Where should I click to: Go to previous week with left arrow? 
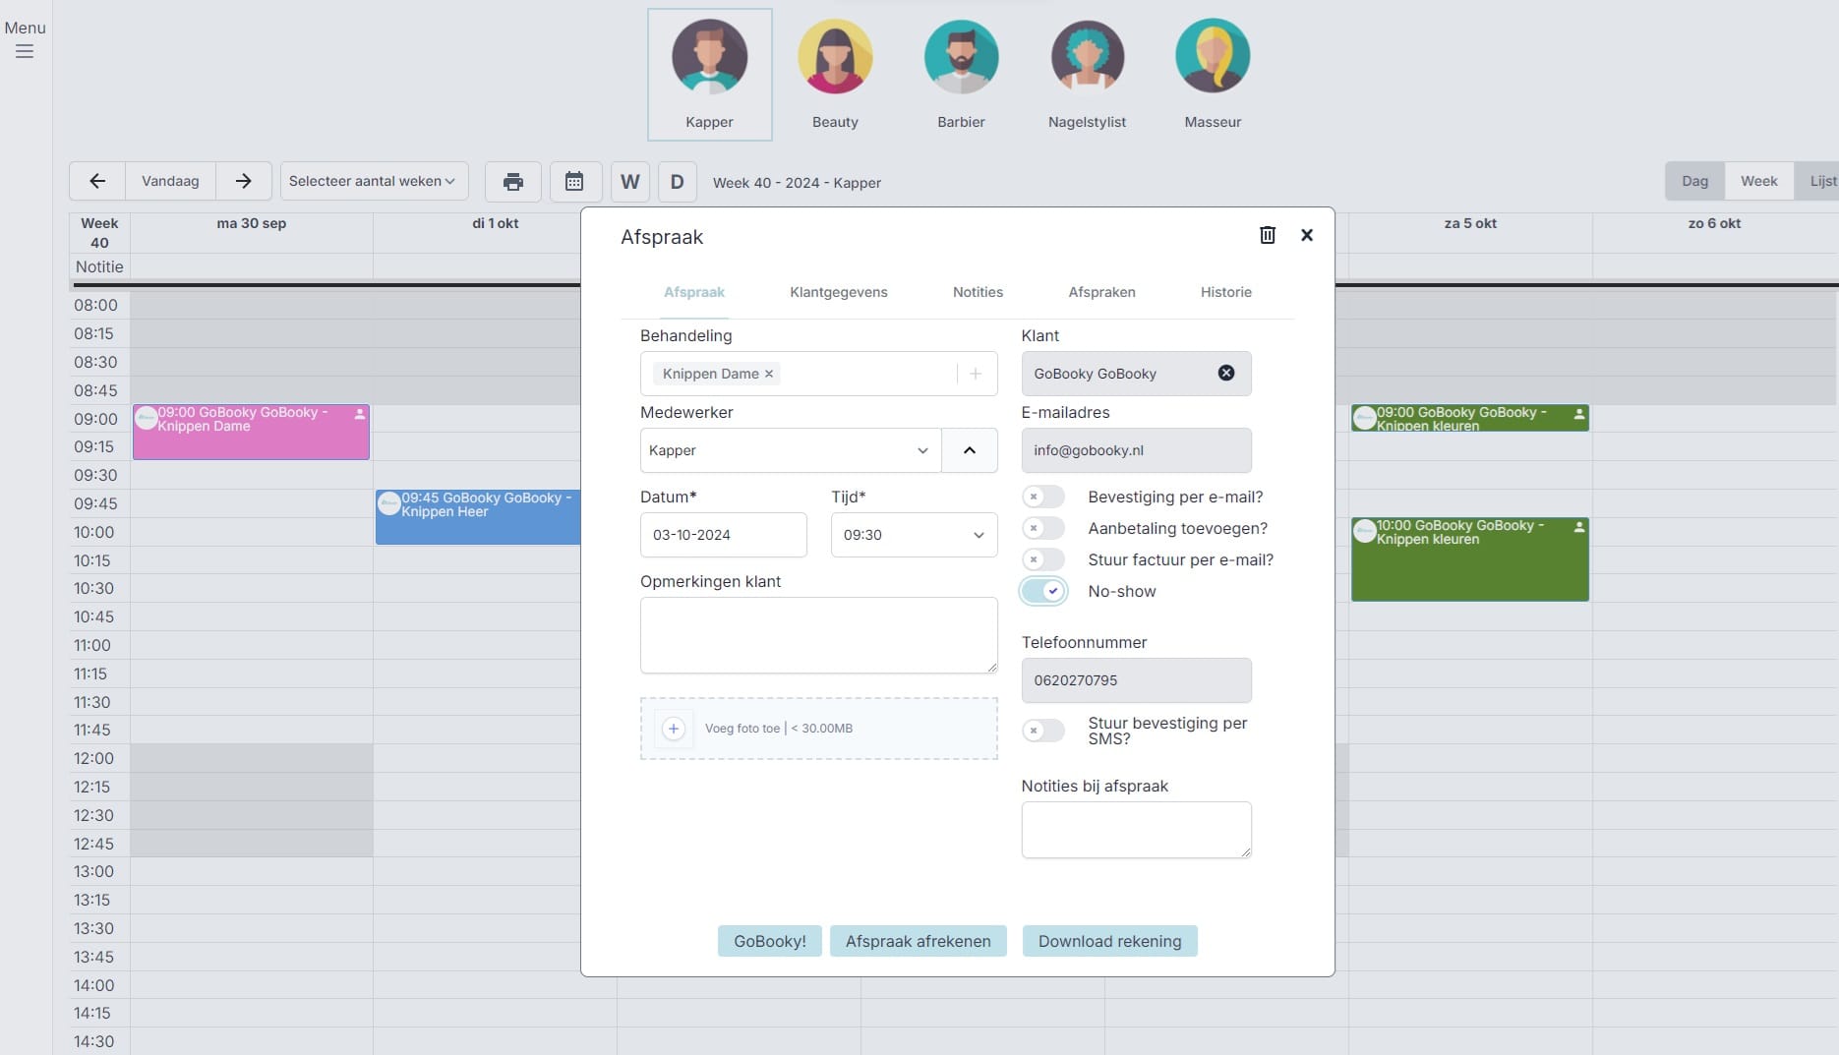pos(97,181)
